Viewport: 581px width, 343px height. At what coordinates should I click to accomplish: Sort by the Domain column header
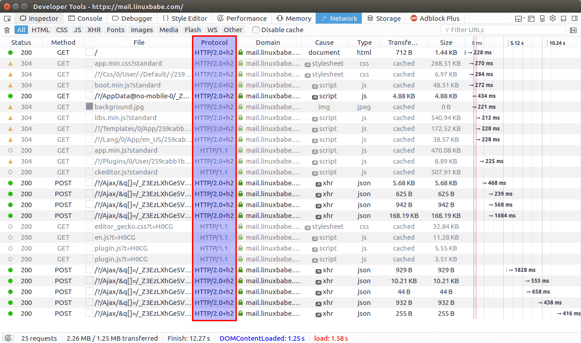click(x=268, y=43)
